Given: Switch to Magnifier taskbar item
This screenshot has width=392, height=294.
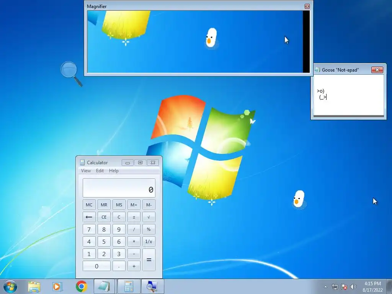Looking at the screenshot, I should tap(152, 286).
